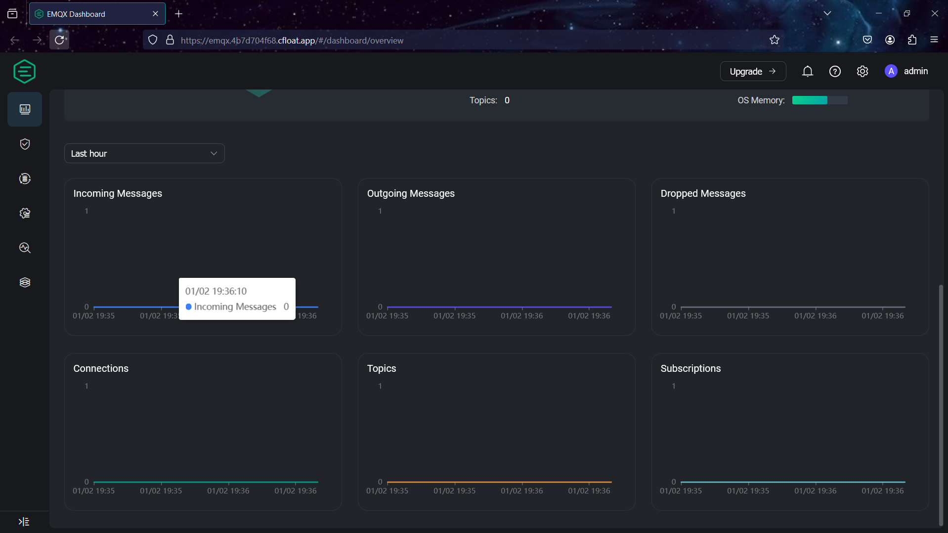Click the EMQX logo
This screenshot has width=948, height=533.
(24, 72)
